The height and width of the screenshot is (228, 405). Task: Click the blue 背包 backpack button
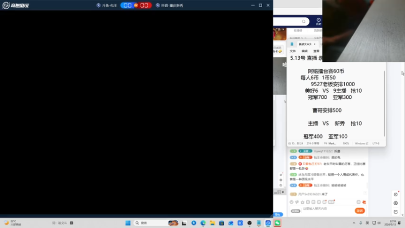click(278, 214)
